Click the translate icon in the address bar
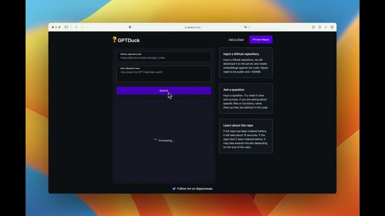The width and height of the screenshot is (385, 216). tap(245, 27)
